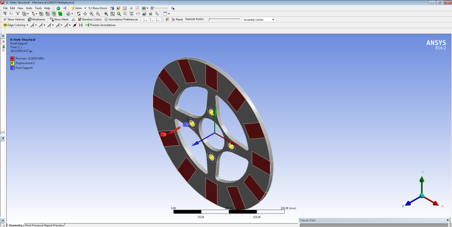452x227 pixels.
Task: Select the Edge selection filter icon
Action: click(x=47, y=14)
